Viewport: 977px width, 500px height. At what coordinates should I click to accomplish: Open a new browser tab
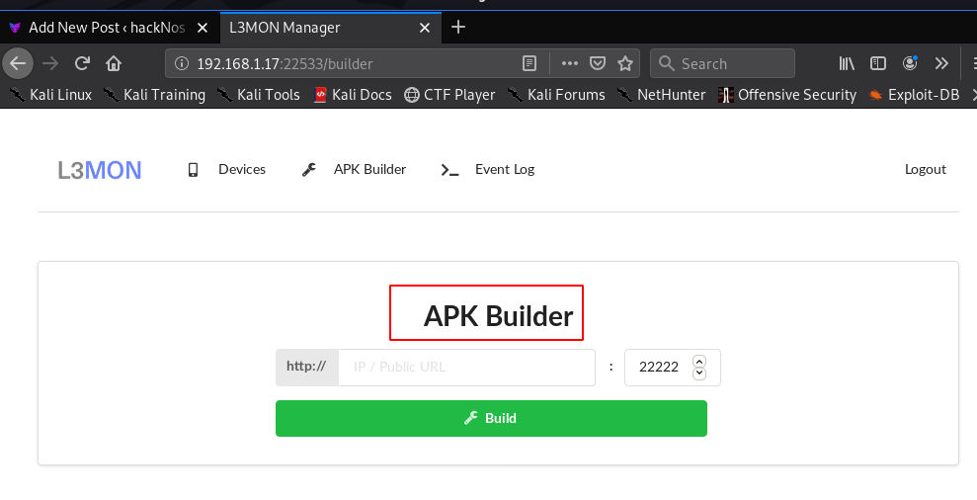click(458, 28)
